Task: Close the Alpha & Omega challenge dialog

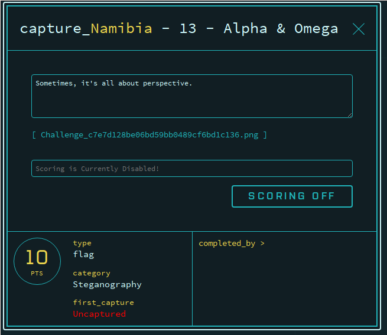Action: coord(359,29)
